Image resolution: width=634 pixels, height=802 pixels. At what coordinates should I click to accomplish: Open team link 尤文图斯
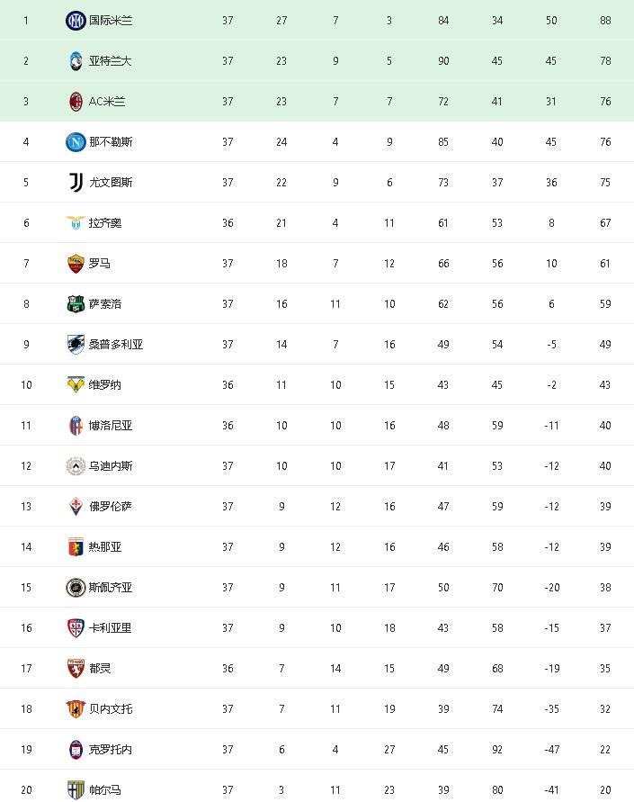pos(111,182)
